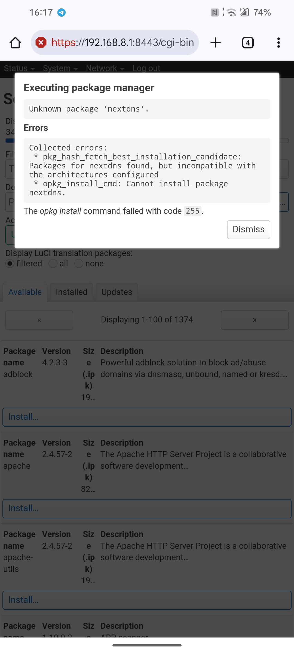The height and width of the screenshot is (653, 294).
Task: Tap the browser home icon
Action: pos(15,43)
